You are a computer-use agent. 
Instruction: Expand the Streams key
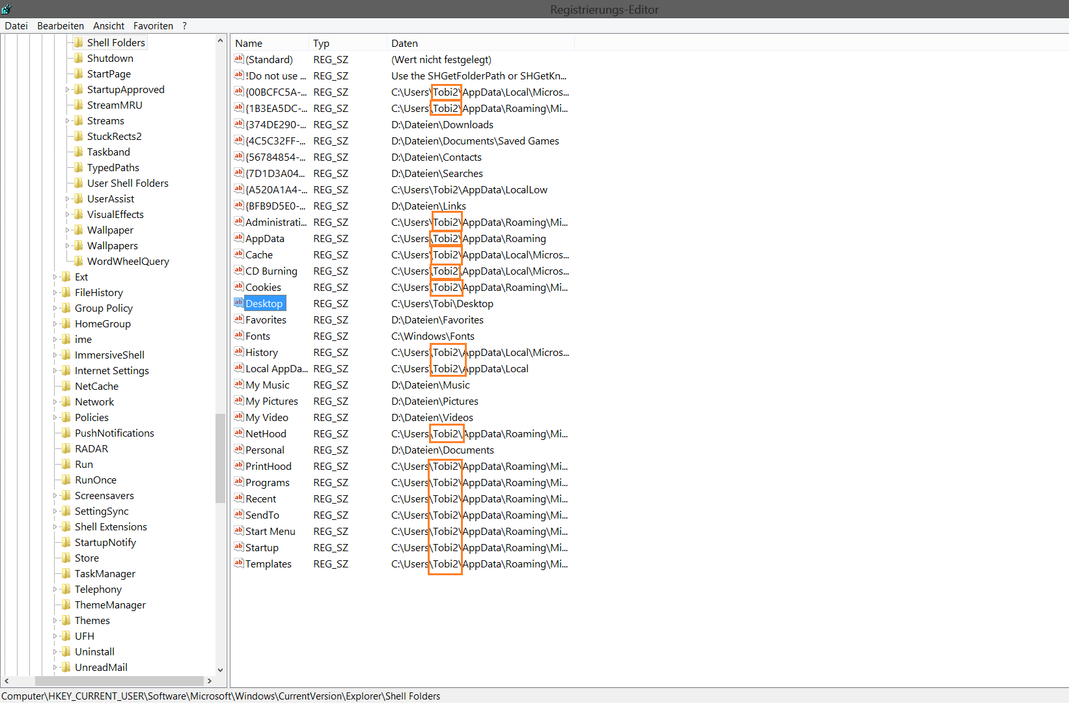click(x=67, y=121)
